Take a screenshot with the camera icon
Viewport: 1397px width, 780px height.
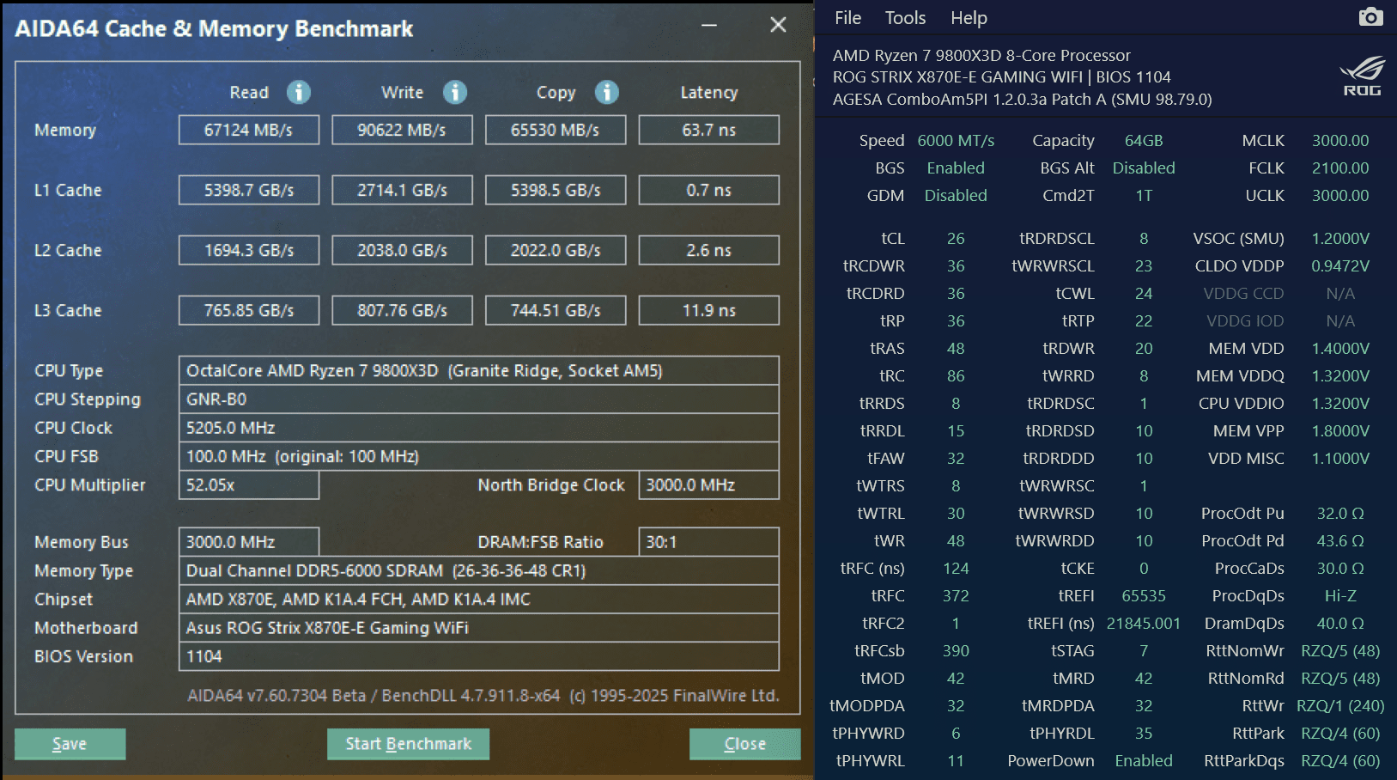[1370, 17]
